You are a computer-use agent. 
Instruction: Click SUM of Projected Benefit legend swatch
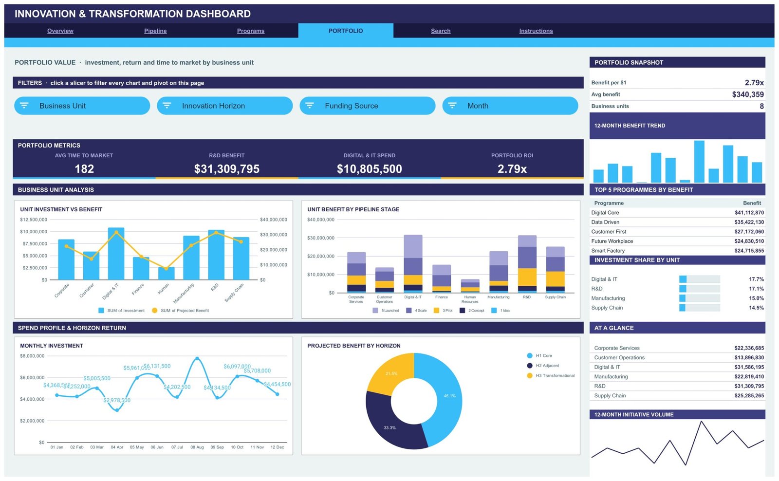tap(155, 310)
